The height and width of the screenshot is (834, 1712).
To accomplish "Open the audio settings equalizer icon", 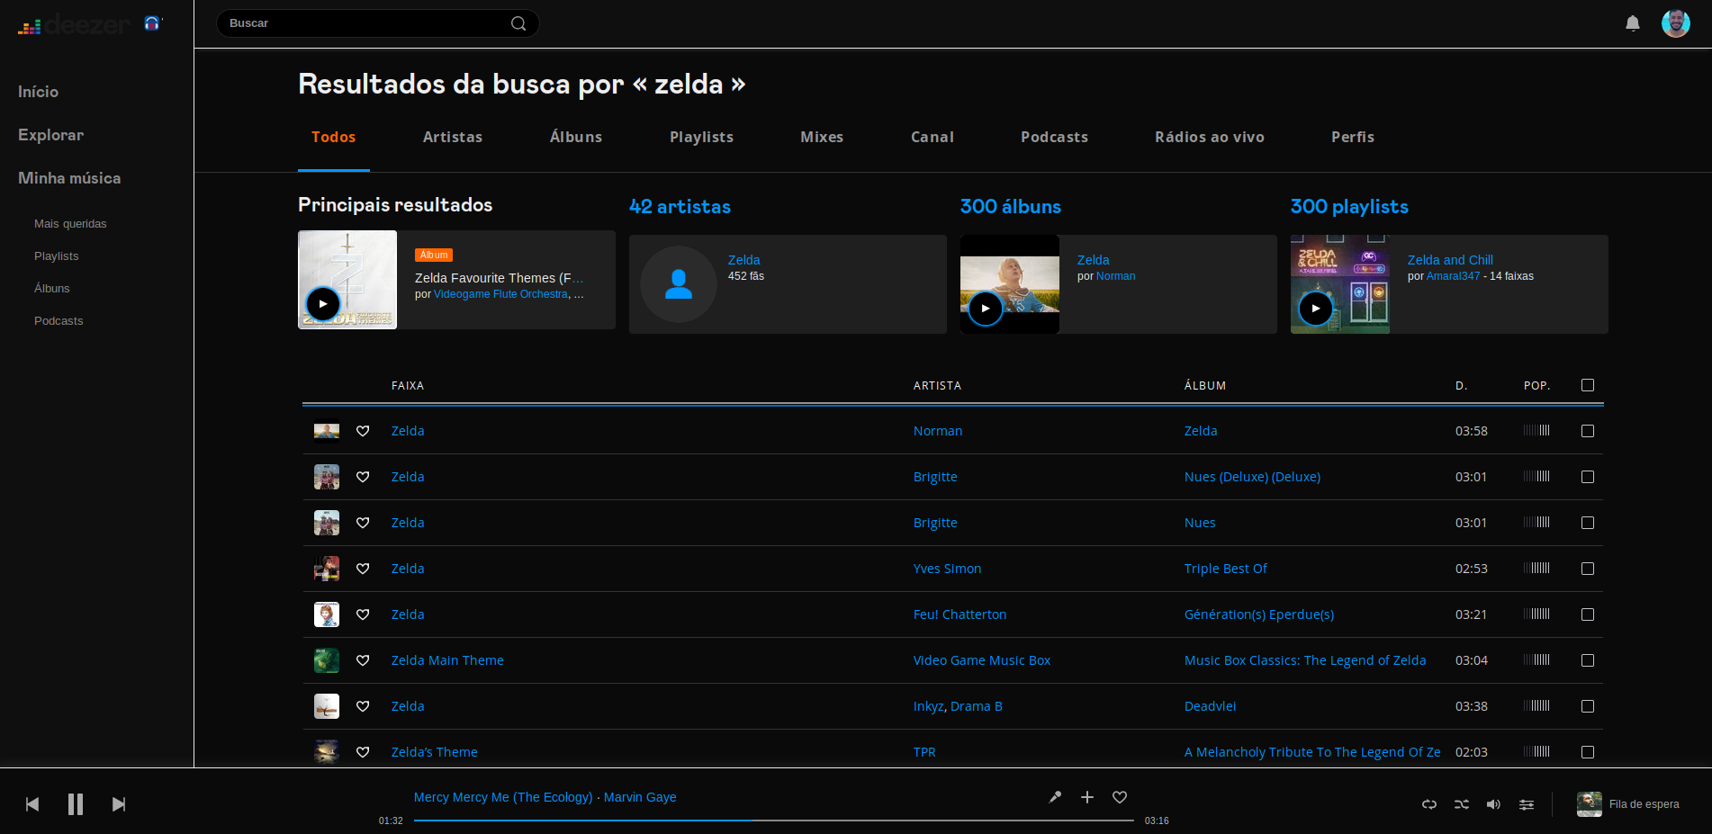I will click(1527, 804).
